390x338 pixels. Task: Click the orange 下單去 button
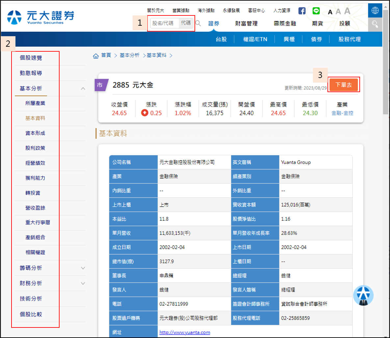344,85
